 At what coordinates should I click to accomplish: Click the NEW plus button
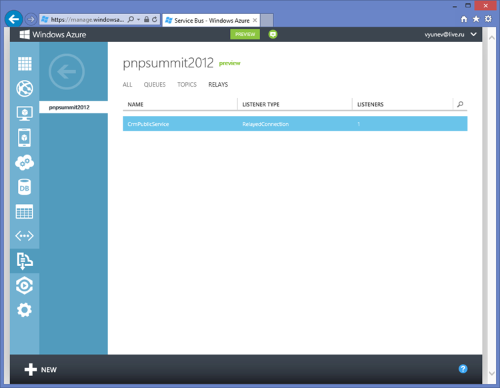click(x=41, y=369)
